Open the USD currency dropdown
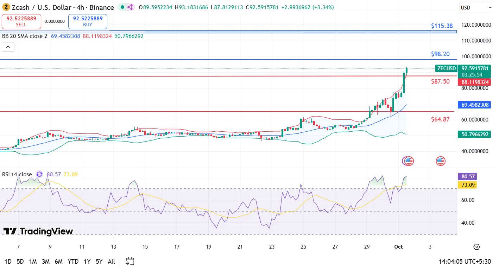This screenshot has width=493, height=270. click(476, 7)
